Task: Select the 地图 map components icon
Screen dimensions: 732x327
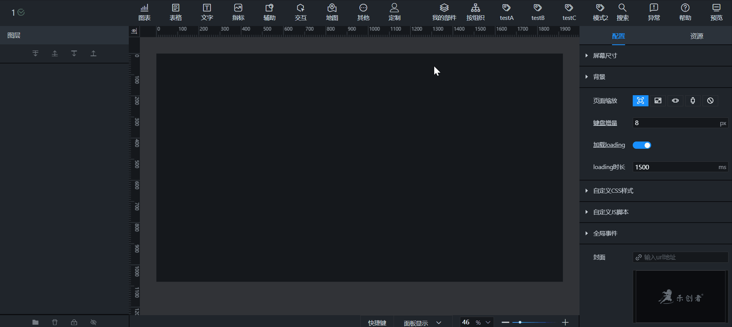Action: 332,12
